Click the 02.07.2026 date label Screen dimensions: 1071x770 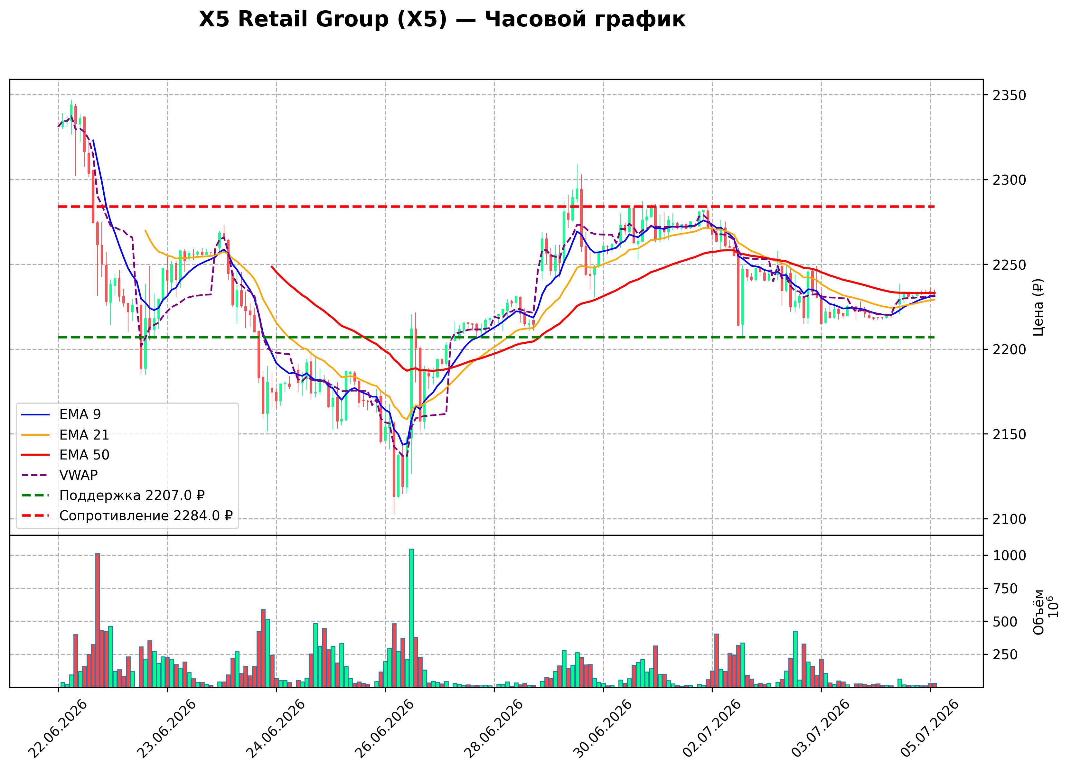point(712,729)
